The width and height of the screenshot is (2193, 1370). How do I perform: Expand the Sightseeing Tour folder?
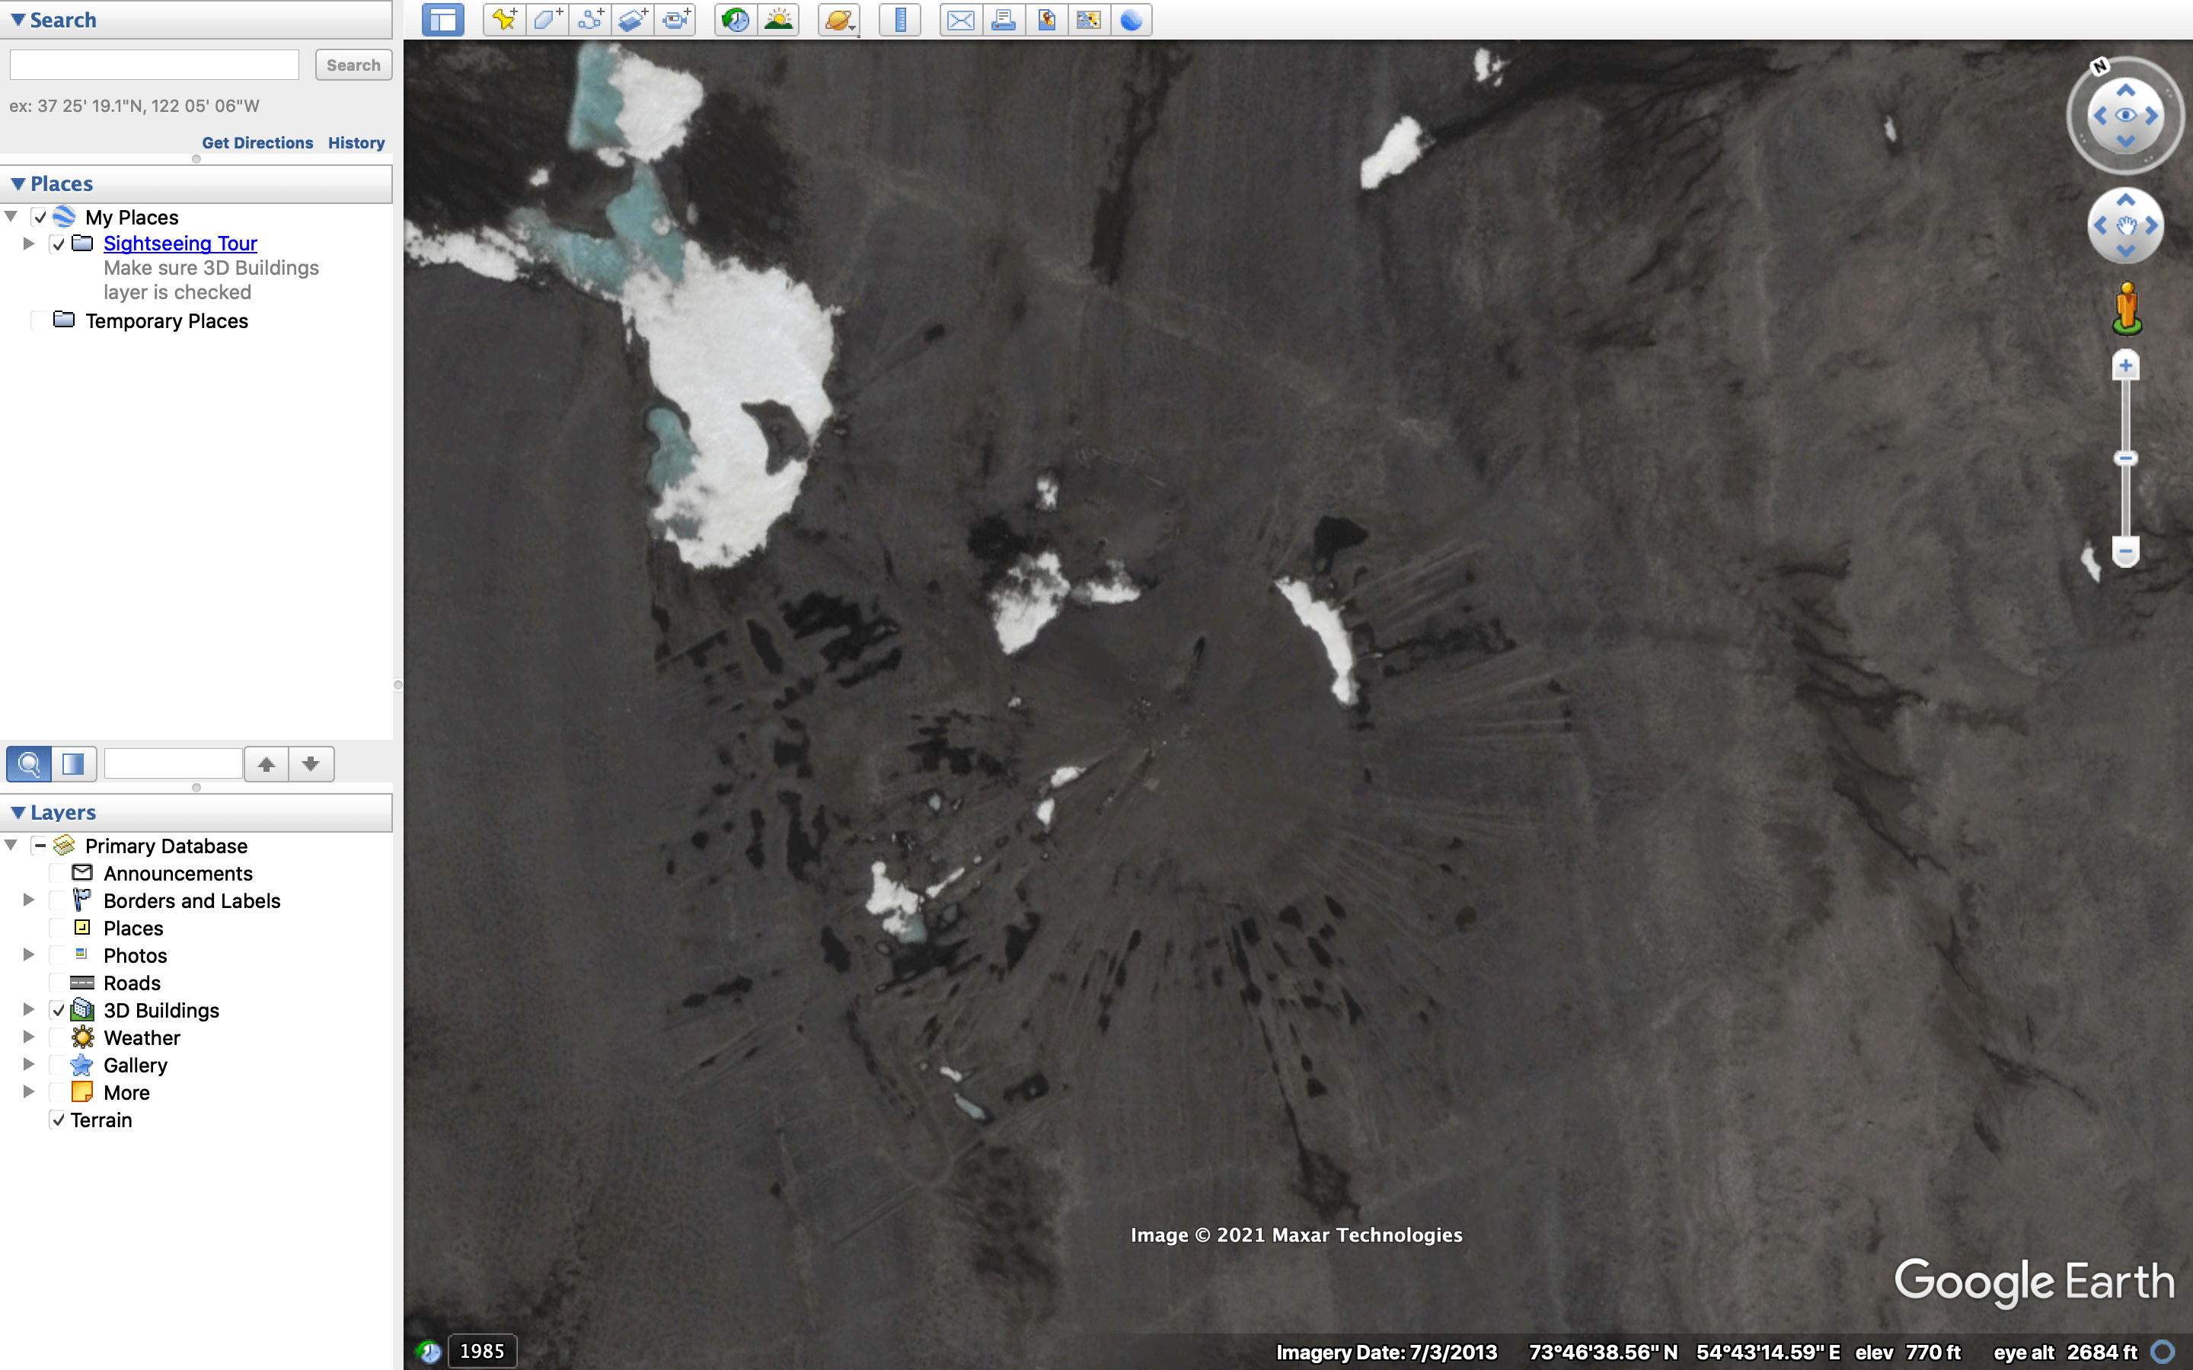(28, 243)
